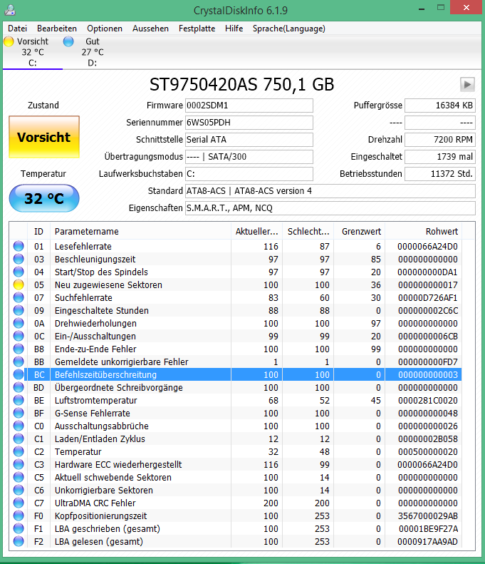Click the Laufwerksbuchstaben field C:
485x564 pixels.
249,174
